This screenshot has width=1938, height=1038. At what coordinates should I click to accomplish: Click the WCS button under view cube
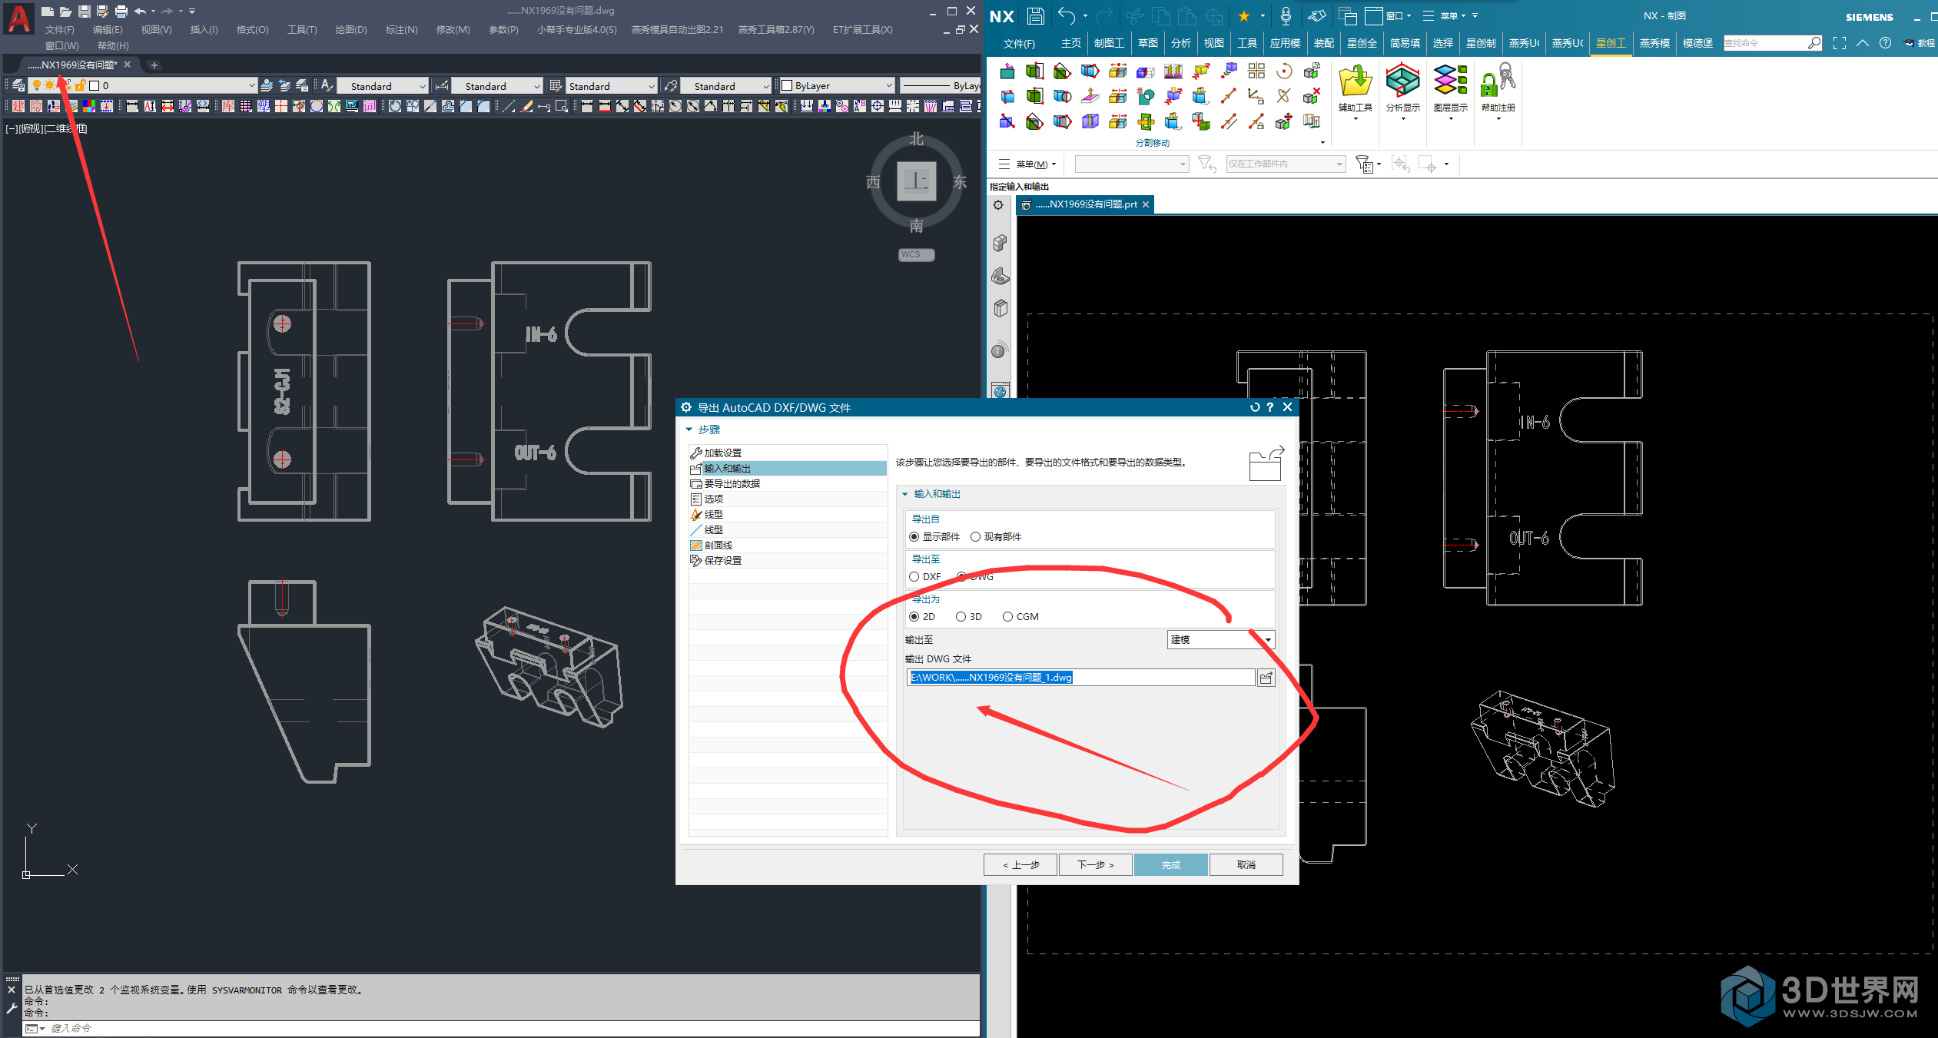pyautogui.click(x=915, y=254)
